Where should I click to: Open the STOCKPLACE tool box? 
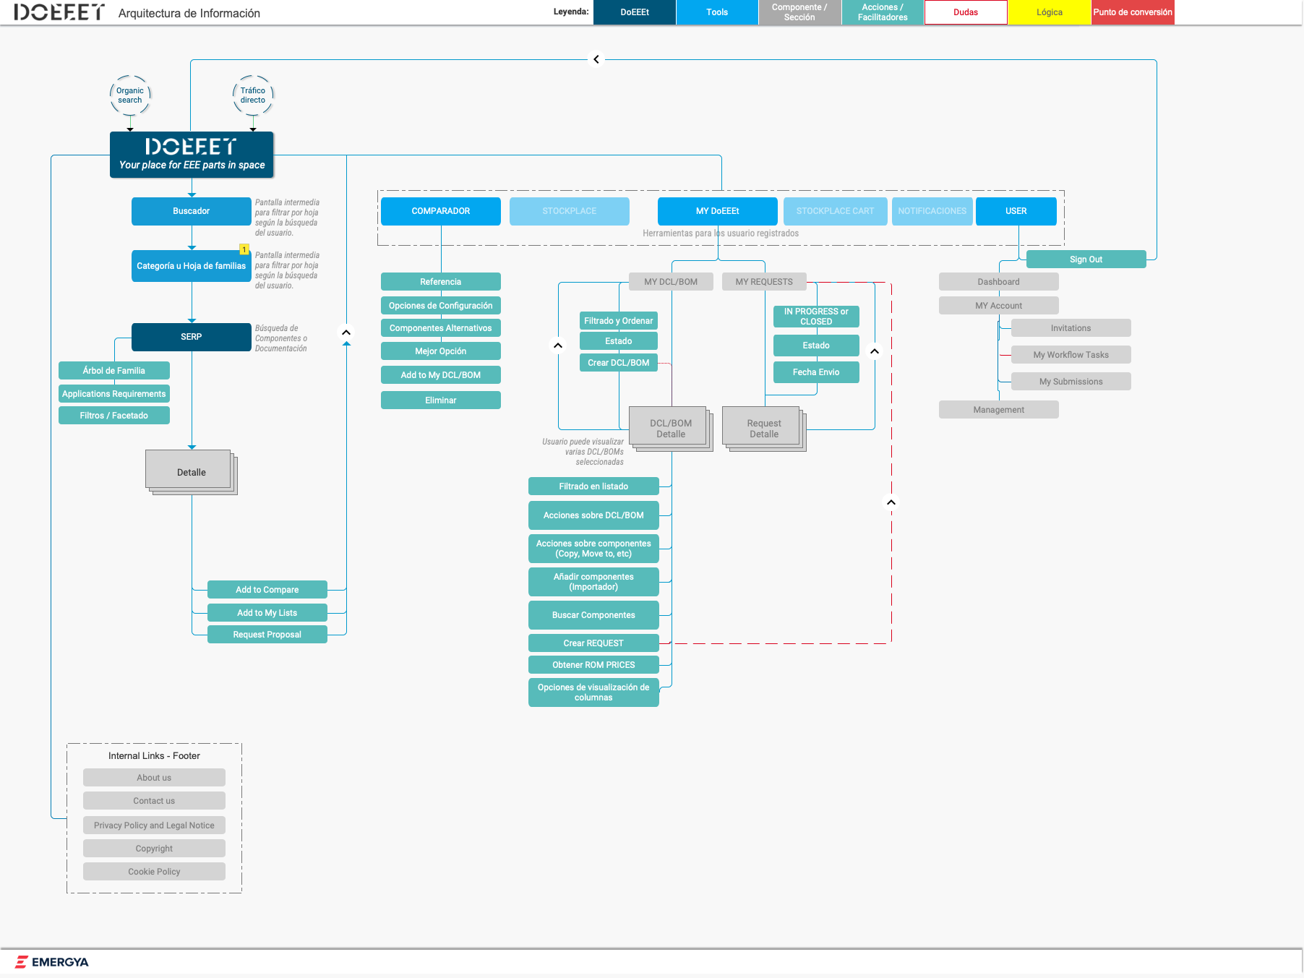570,211
